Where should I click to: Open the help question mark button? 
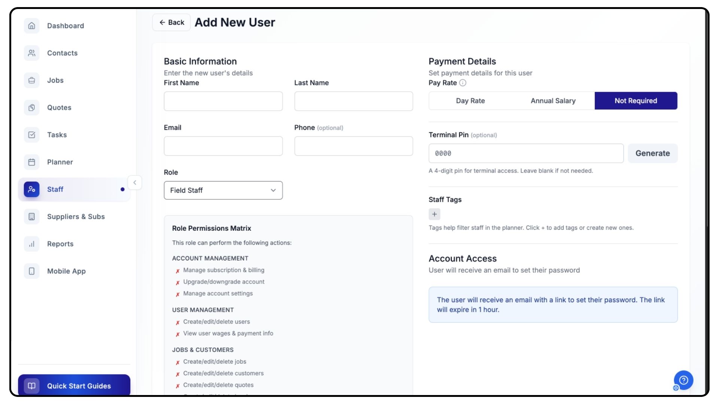[x=683, y=380]
